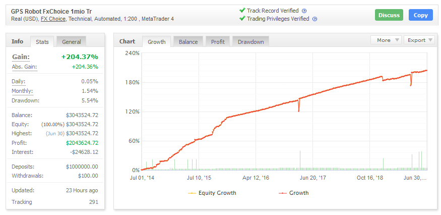Select the Balance chart tab
Screen dimensions: 441x215
[188, 42]
